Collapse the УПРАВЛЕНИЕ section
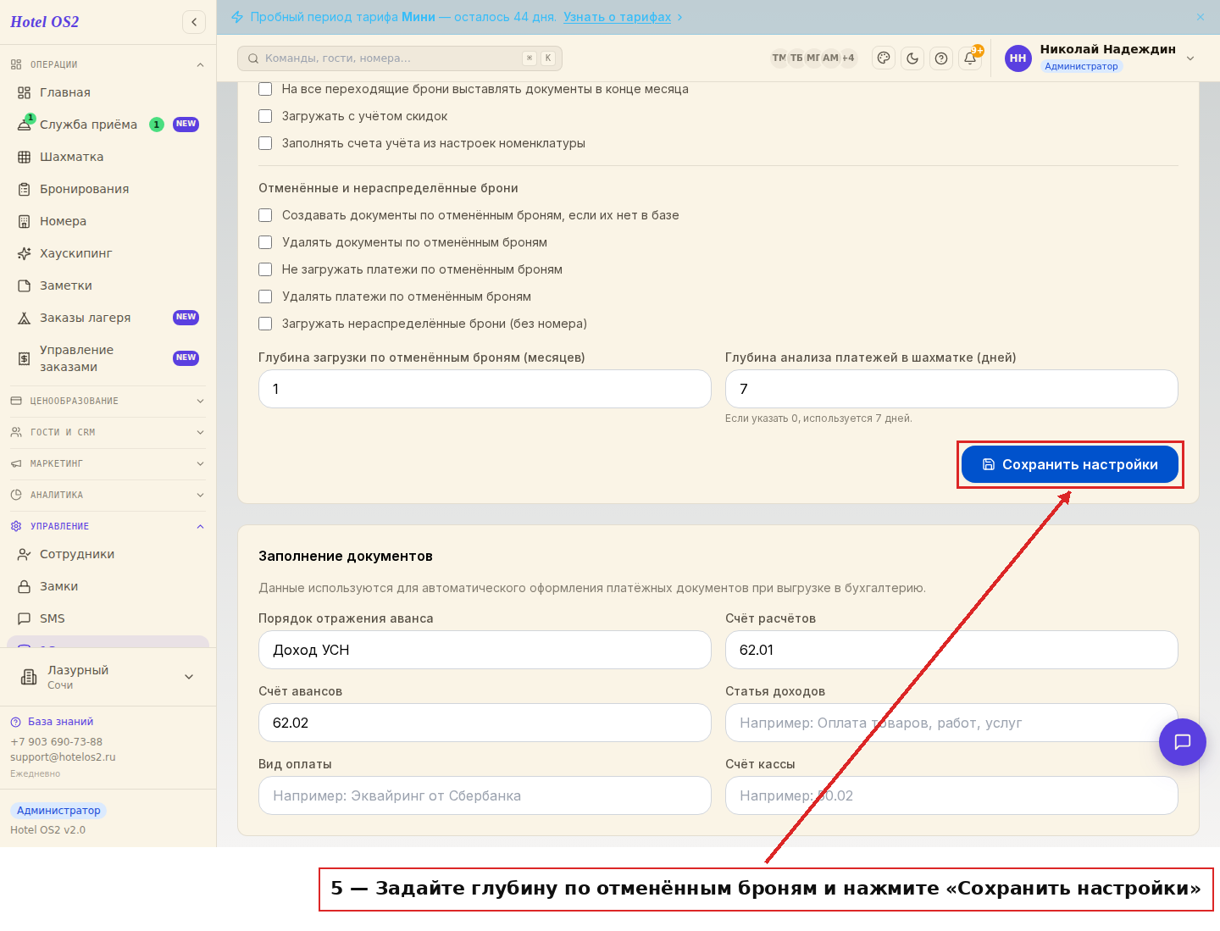This screenshot has height=931, width=1220. pos(108,526)
